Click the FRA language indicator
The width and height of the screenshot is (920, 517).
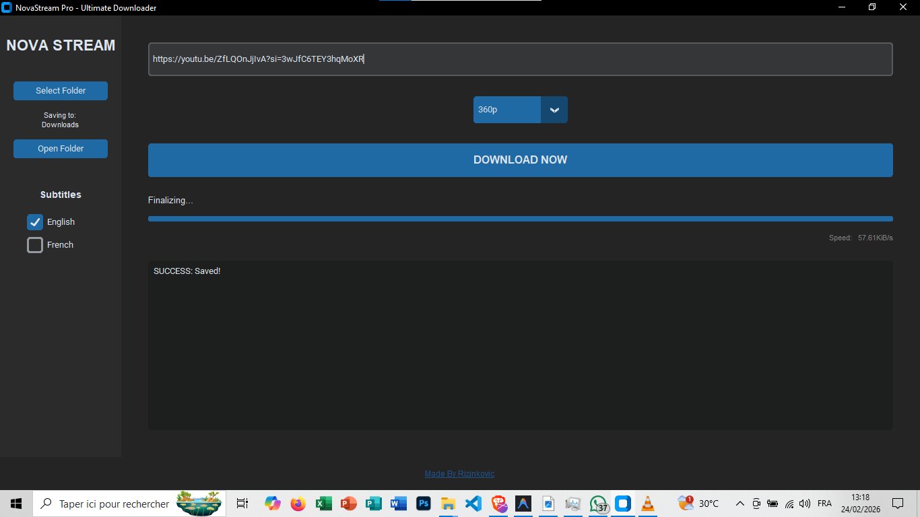(824, 504)
